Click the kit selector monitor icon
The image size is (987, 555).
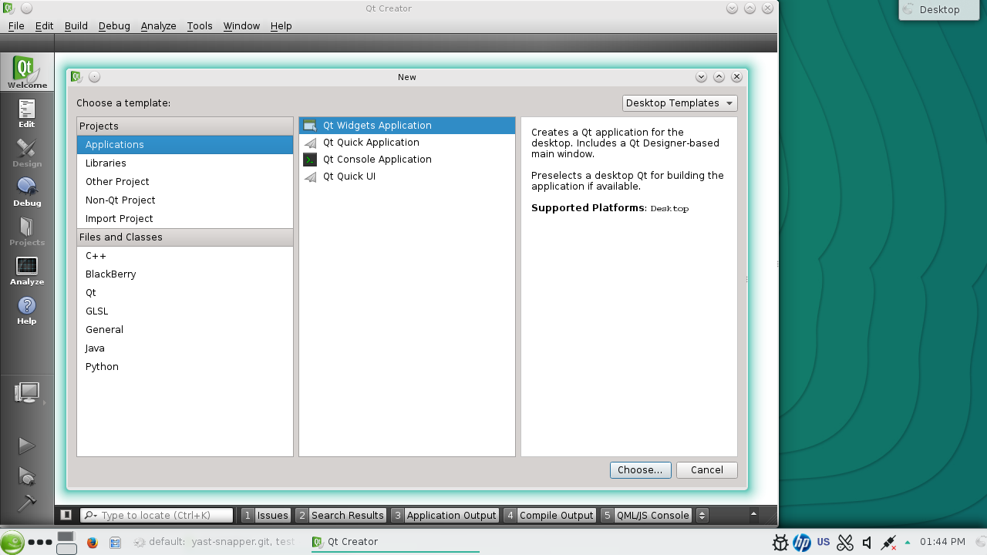(27, 393)
